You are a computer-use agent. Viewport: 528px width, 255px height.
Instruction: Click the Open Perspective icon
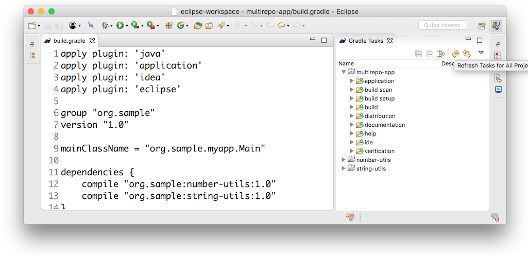[x=482, y=25]
